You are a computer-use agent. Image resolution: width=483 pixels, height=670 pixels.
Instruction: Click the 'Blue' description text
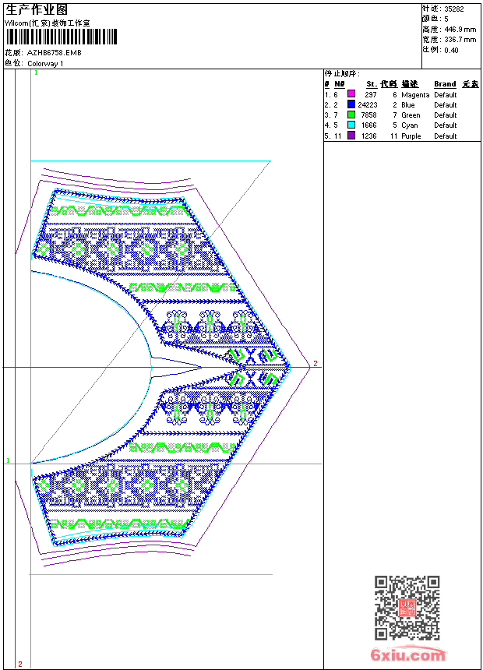click(x=407, y=104)
